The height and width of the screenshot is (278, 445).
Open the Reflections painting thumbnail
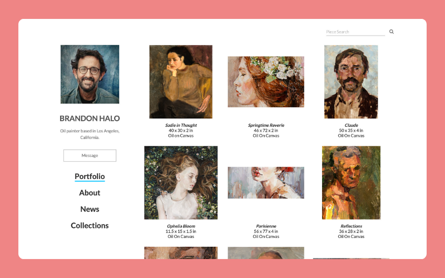[x=351, y=183]
